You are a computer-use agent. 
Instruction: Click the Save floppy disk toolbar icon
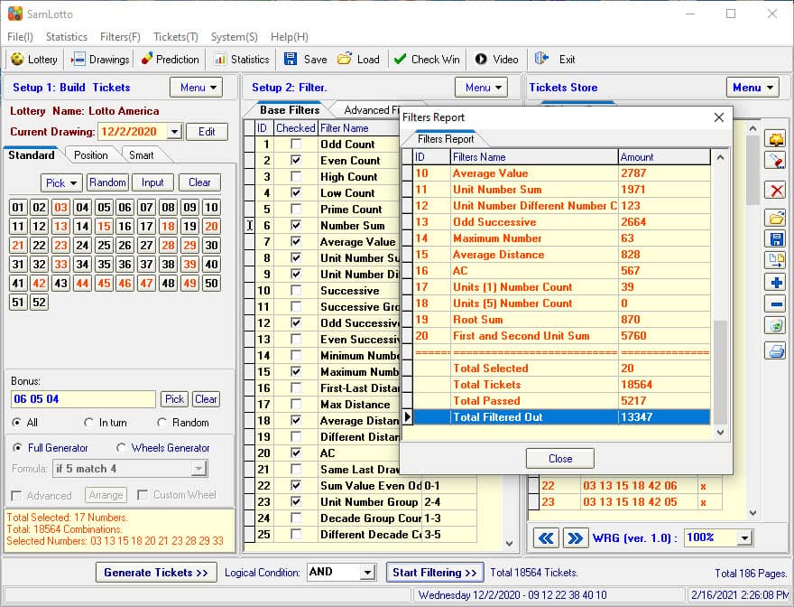(x=291, y=59)
